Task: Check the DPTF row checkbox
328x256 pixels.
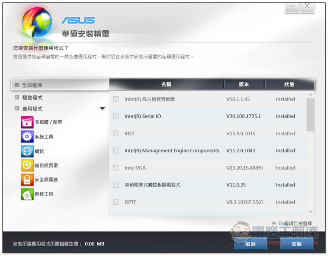Action: click(116, 202)
